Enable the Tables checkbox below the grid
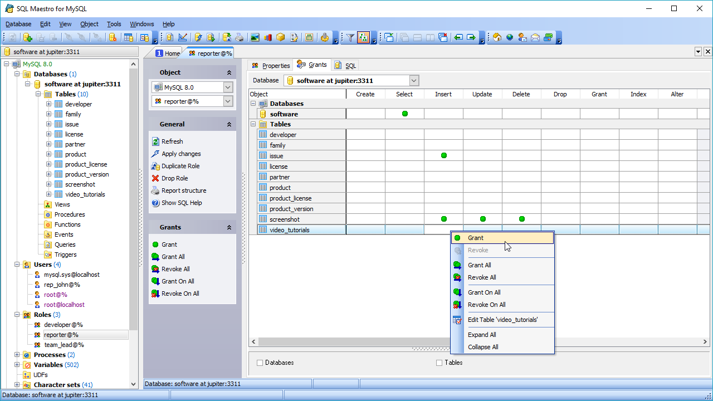This screenshot has width=713, height=401. click(439, 363)
